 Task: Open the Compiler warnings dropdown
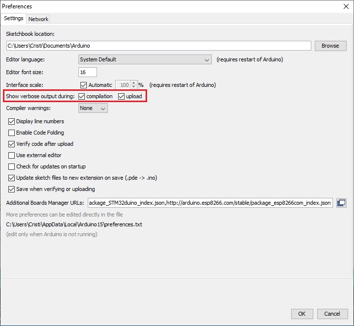93,108
